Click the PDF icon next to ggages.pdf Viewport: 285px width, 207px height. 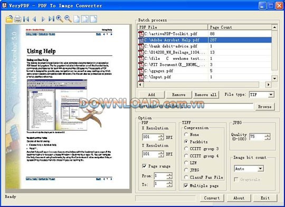[141, 70]
